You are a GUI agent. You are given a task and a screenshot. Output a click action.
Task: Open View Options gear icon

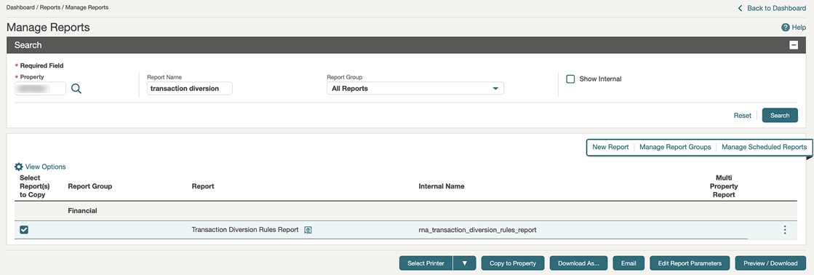tap(19, 167)
